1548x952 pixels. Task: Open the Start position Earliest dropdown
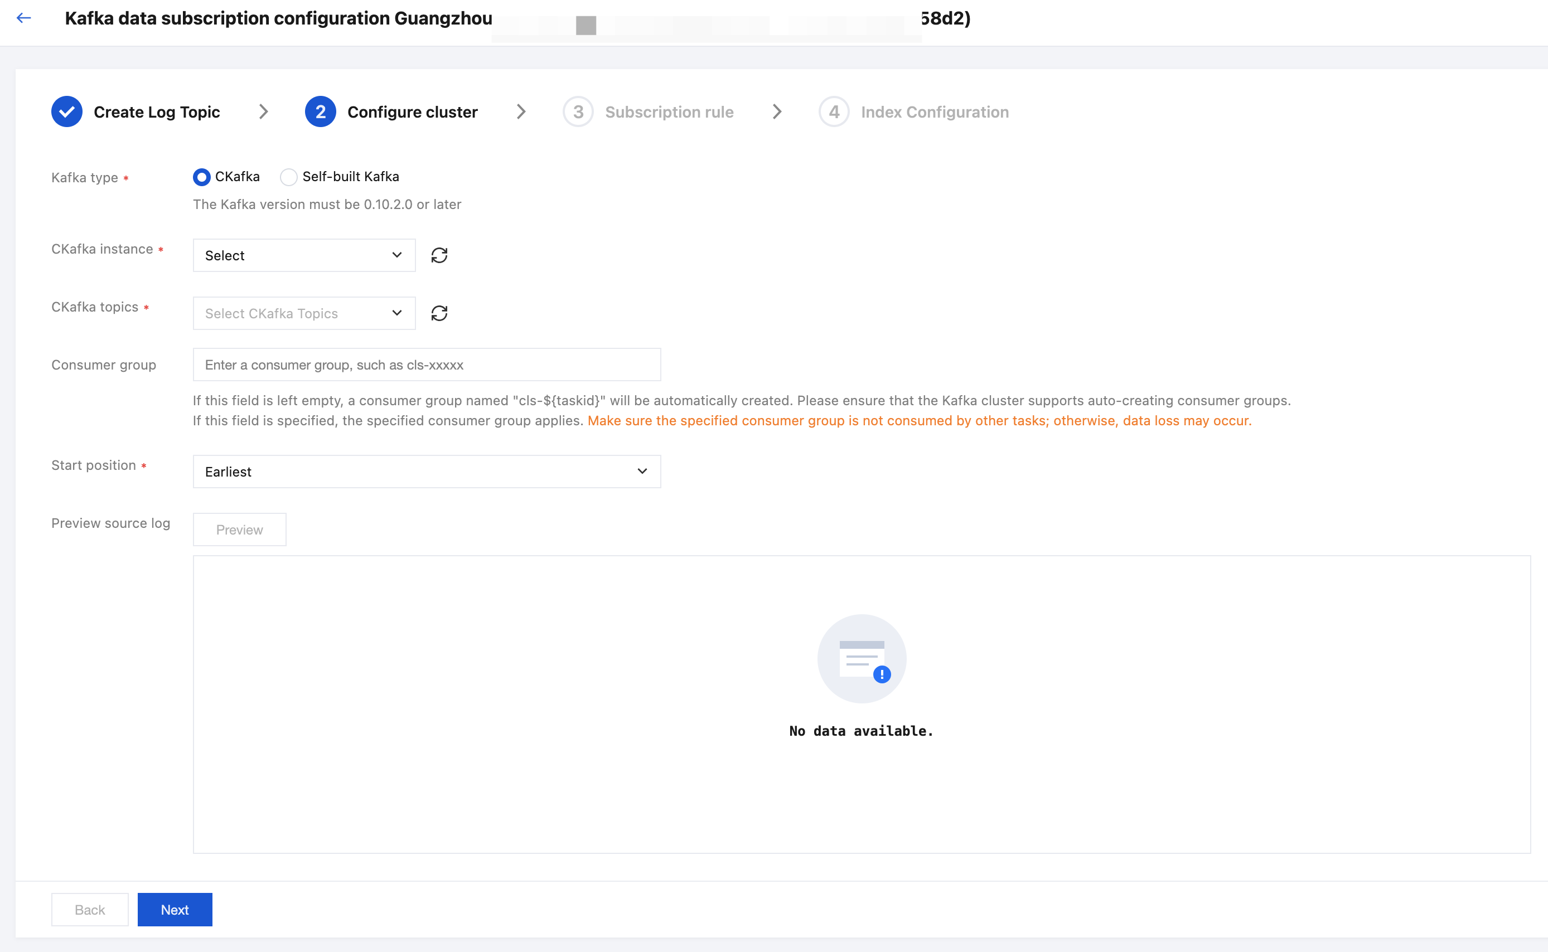pyautogui.click(x=427, y=472)
